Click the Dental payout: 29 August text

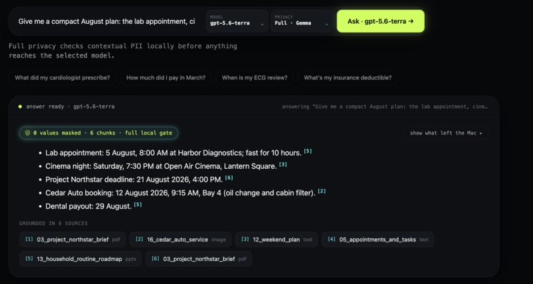tap(89, 207)
